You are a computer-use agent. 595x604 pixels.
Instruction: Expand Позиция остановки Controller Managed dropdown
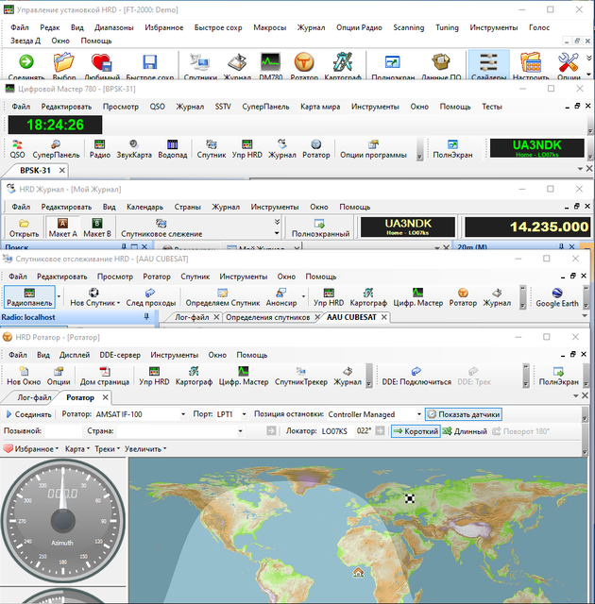point(416,414)
